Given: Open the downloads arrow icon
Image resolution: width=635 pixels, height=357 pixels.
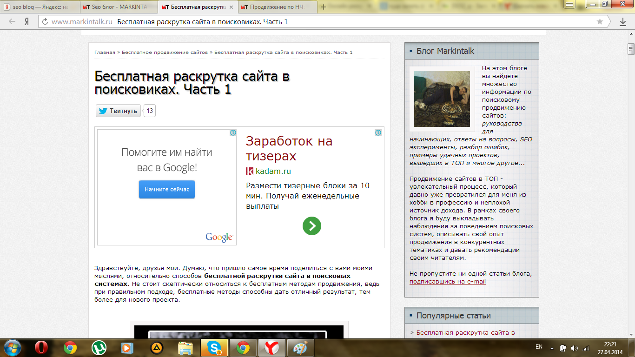Looking at the screenshot, I should tap(623, 22).
